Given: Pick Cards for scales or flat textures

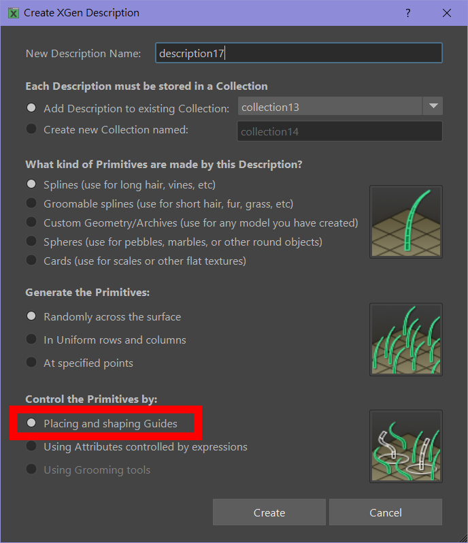Looking at the screenshot, I should (x=31, y=260).
